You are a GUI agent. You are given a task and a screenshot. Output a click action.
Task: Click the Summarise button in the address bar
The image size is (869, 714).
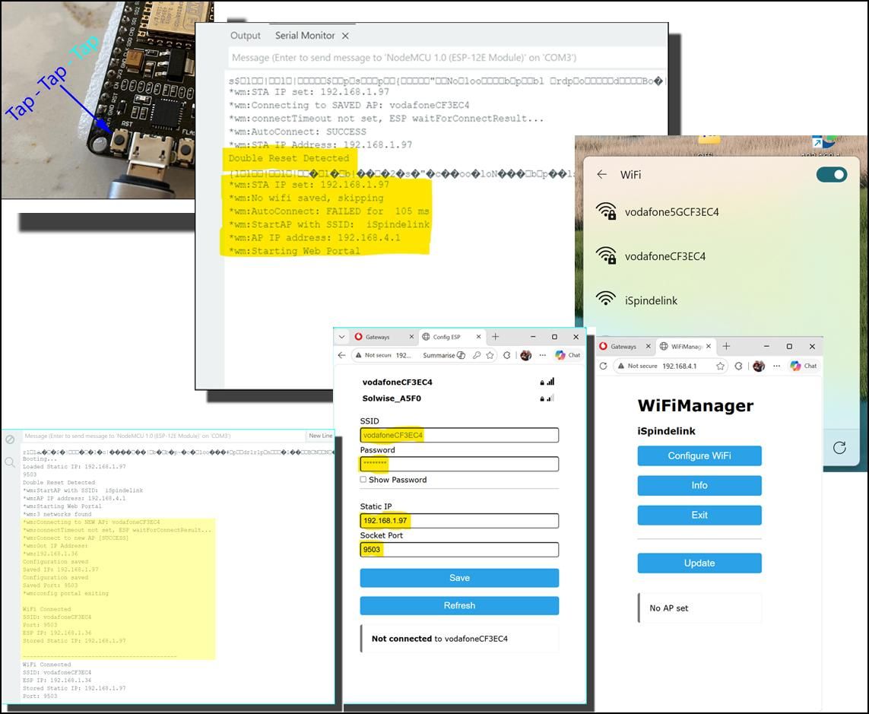point(443,355)
